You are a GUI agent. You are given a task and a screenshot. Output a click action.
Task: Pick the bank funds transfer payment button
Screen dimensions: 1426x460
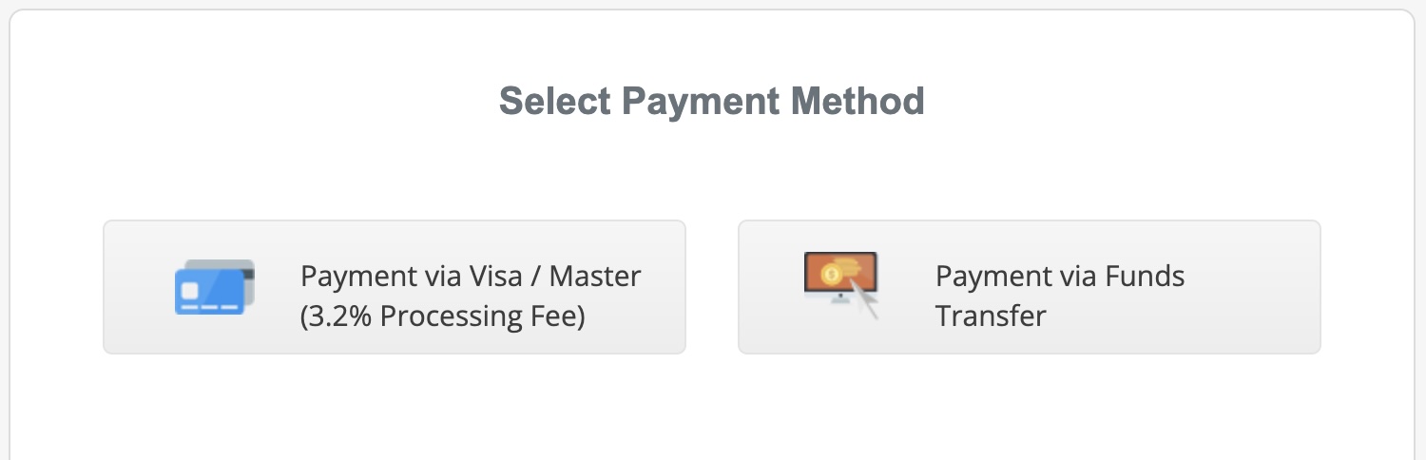[1030, 287]
